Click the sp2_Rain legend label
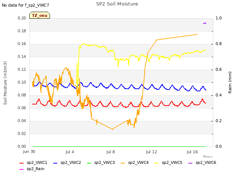 point(36,169)
